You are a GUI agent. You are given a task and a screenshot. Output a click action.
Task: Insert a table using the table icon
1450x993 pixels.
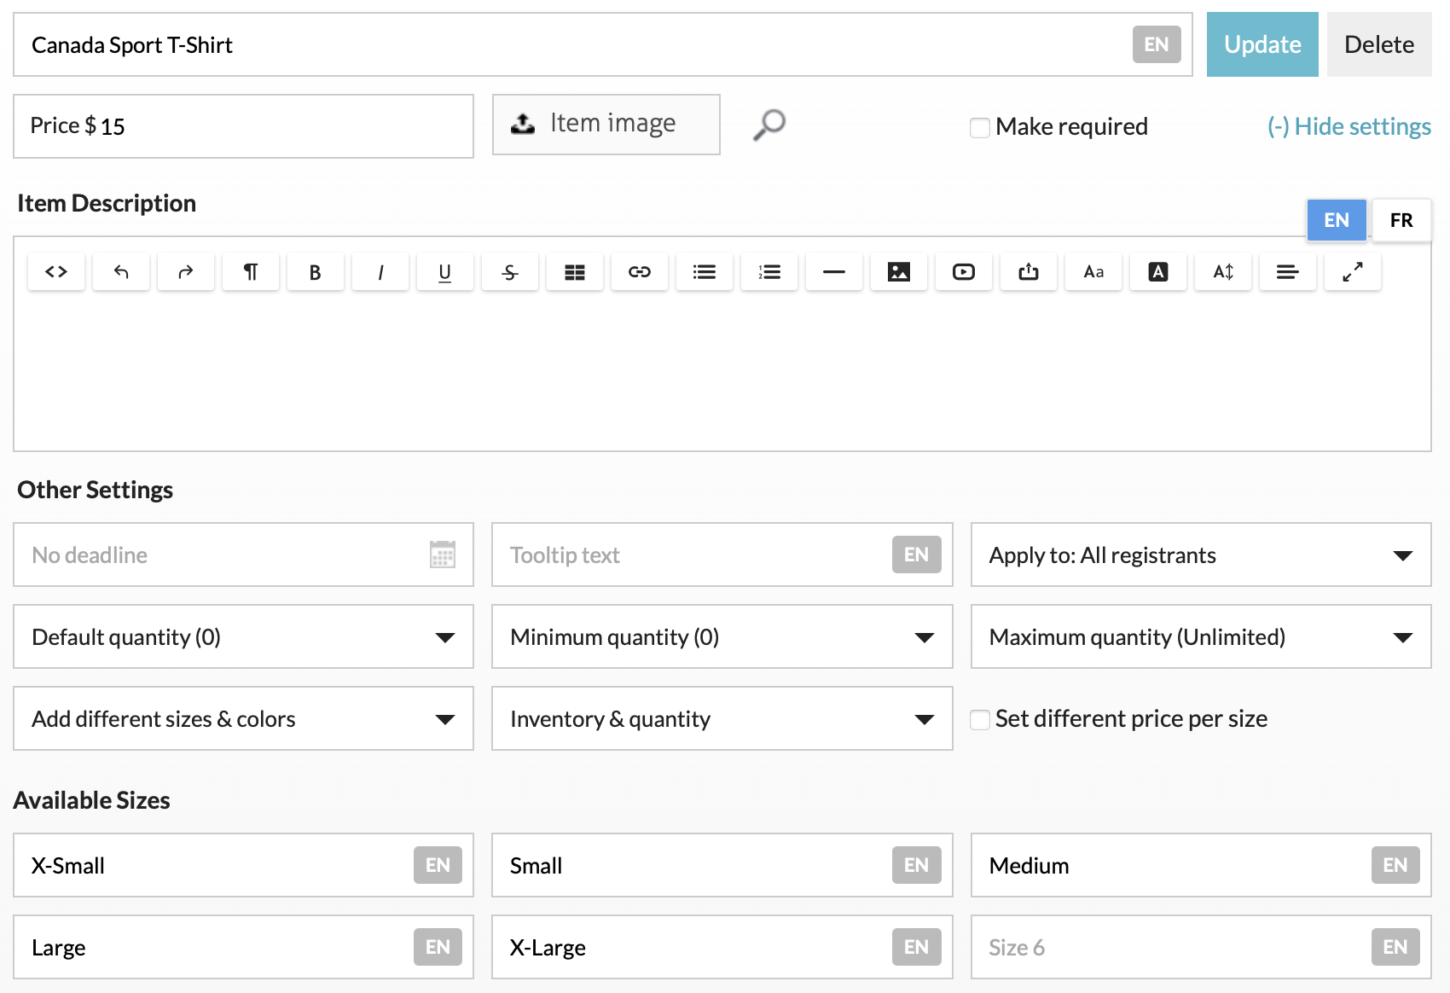coord(575,272)
